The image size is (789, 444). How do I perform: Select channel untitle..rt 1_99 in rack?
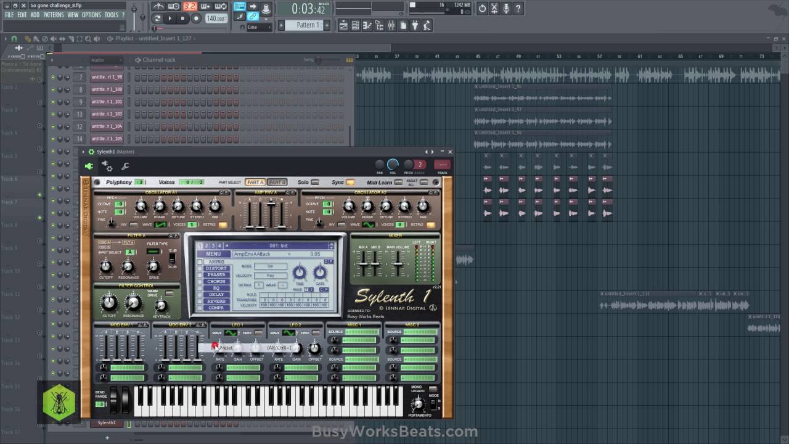[106, 77]
